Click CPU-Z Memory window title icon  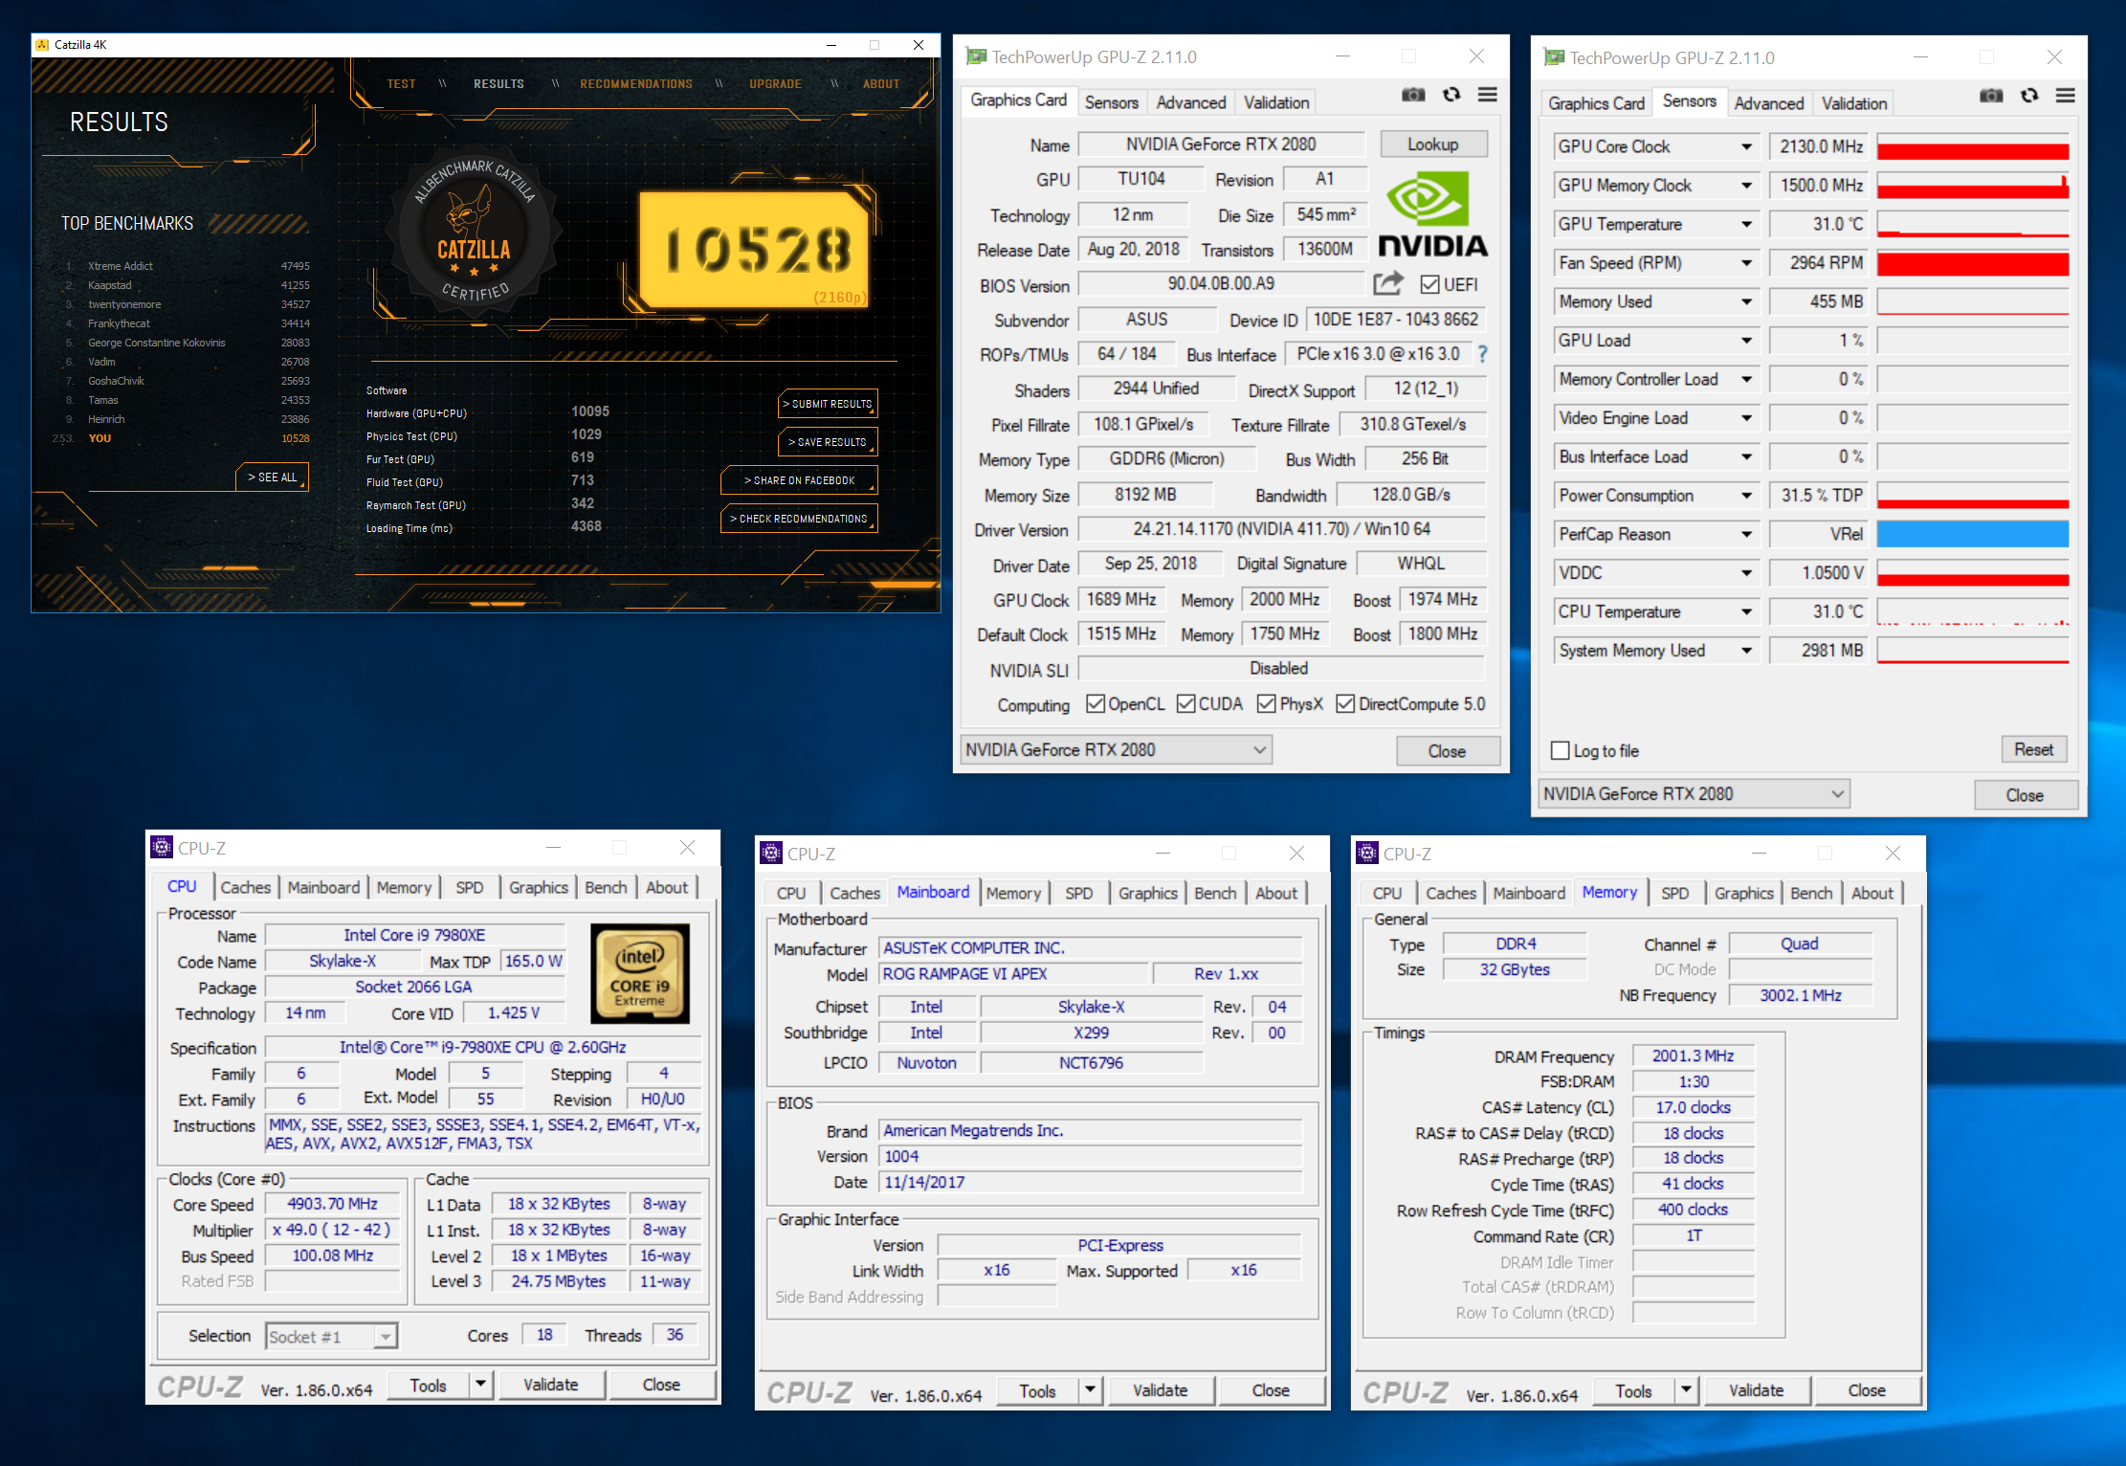(1367, 854)
